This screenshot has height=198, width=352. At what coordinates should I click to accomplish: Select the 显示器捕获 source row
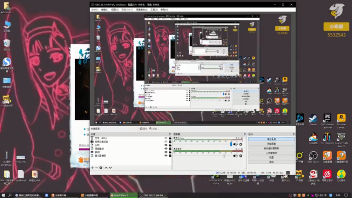click(x=130, y=155)
